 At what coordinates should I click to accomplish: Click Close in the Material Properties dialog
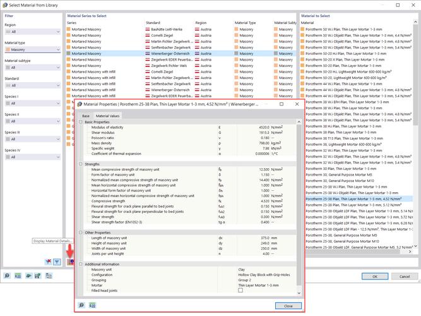pyautogui.click(x=288, y=306)
